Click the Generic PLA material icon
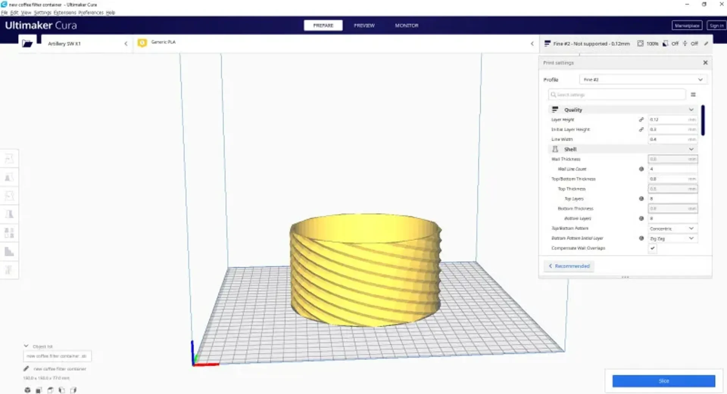Screen dimensions: 727x394 coord(142,43)
